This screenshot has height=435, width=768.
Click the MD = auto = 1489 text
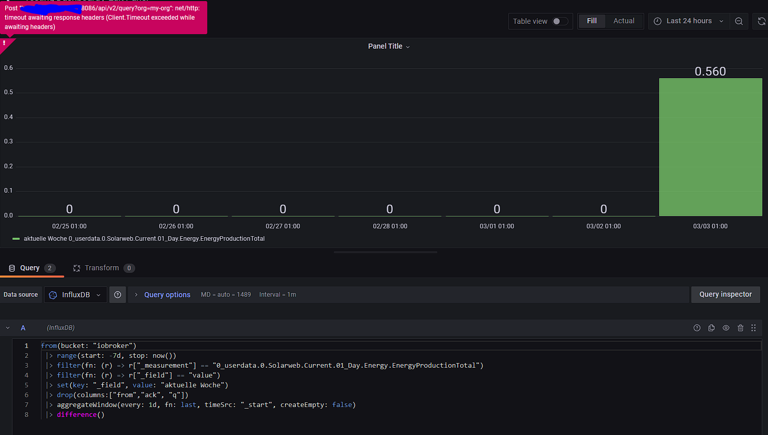pyautogui.click(x=225, y=295)
